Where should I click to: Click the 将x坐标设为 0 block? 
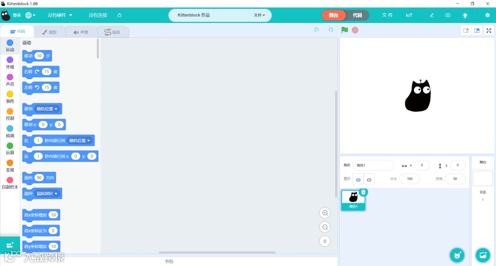(x=41, y=231)
